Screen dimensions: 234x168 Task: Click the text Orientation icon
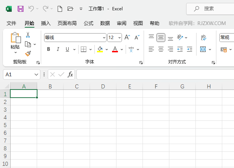(x=180, y=37)
